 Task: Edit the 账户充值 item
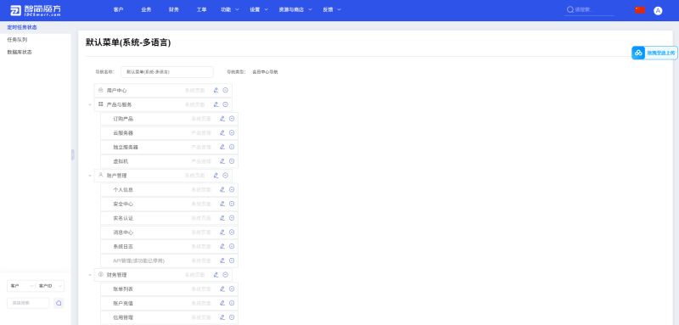pos(222,303)
